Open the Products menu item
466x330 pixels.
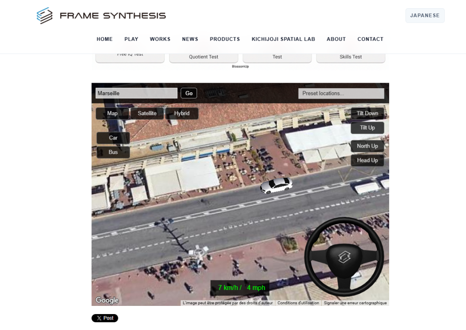coord(225,39)
